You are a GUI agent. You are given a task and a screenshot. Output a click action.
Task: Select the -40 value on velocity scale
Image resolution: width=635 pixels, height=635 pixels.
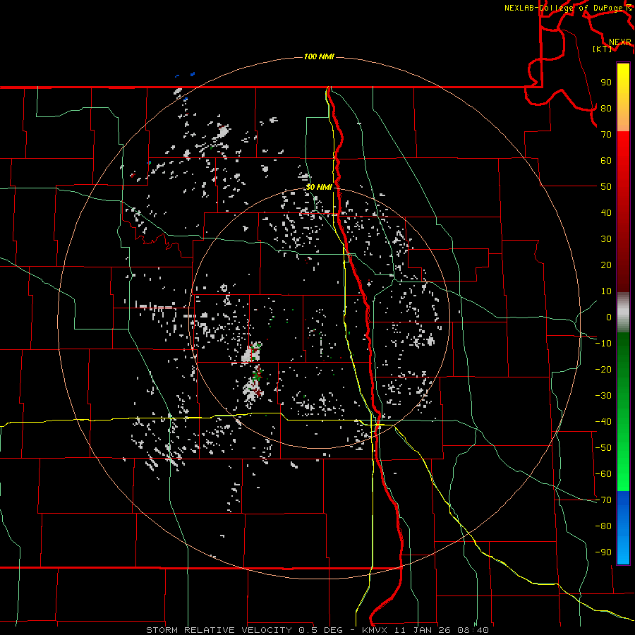603,422
